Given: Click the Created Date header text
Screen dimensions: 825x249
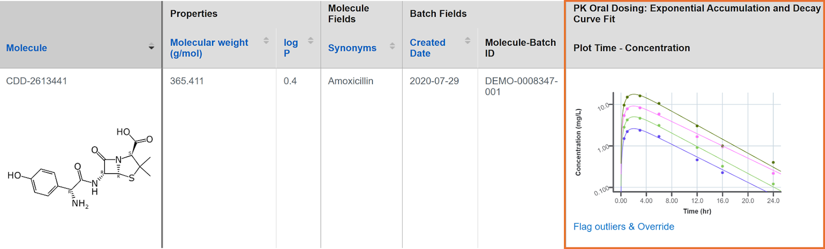Looking at the screenshot, I should [427, 48].
